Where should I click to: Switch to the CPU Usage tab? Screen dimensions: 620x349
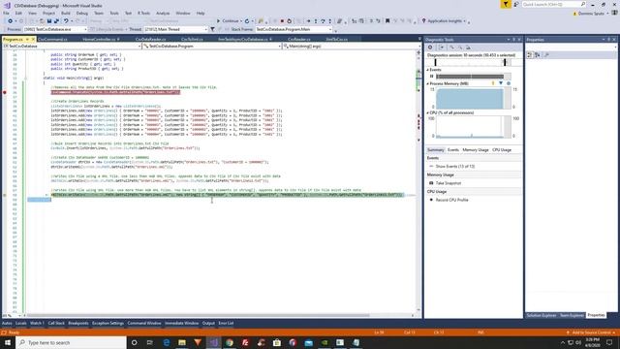(502, 150)
